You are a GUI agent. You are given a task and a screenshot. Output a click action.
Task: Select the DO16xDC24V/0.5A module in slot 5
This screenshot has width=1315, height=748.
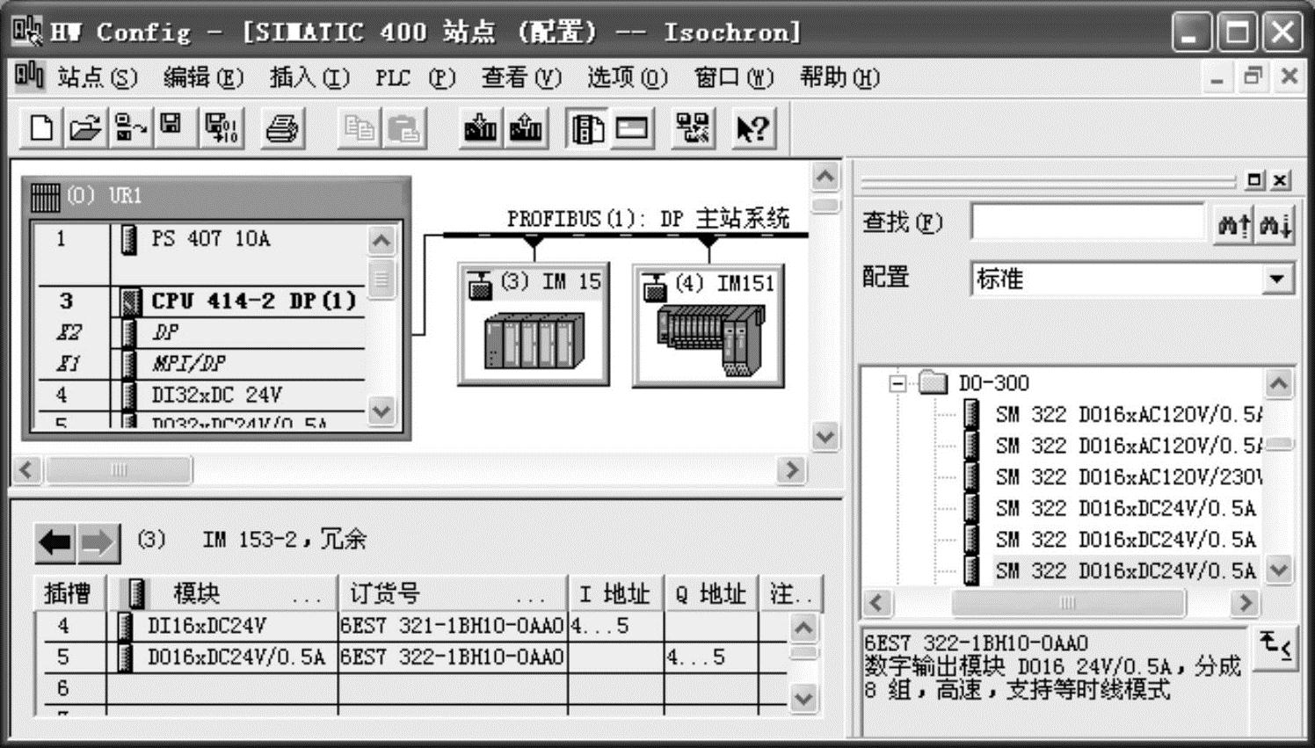pyautogui.click(x=222, y=657)
